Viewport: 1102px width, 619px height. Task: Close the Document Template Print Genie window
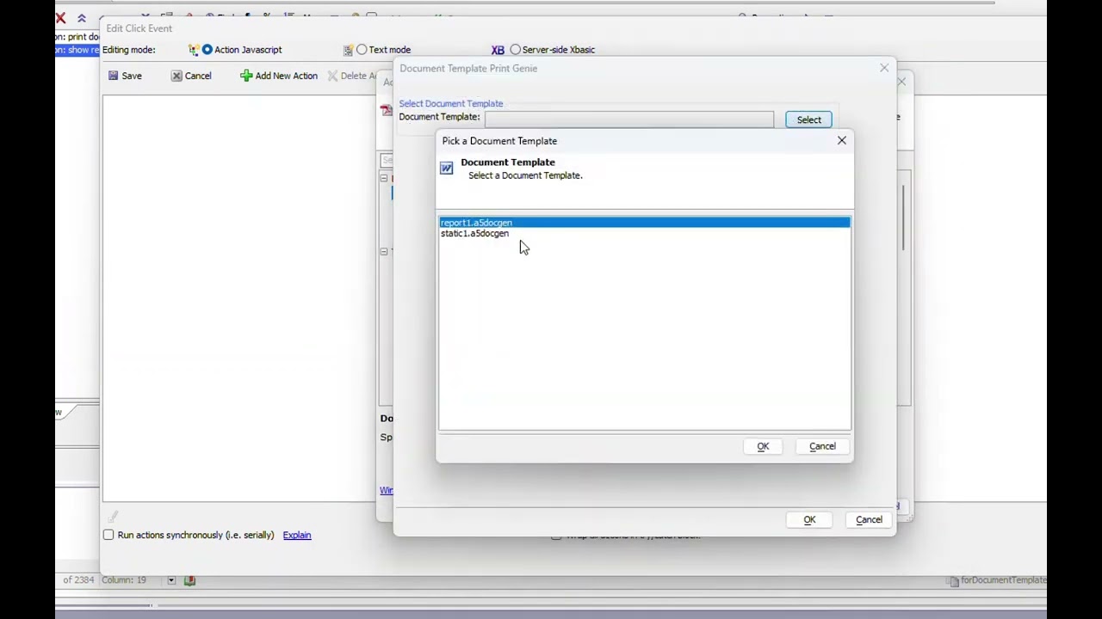884,68
